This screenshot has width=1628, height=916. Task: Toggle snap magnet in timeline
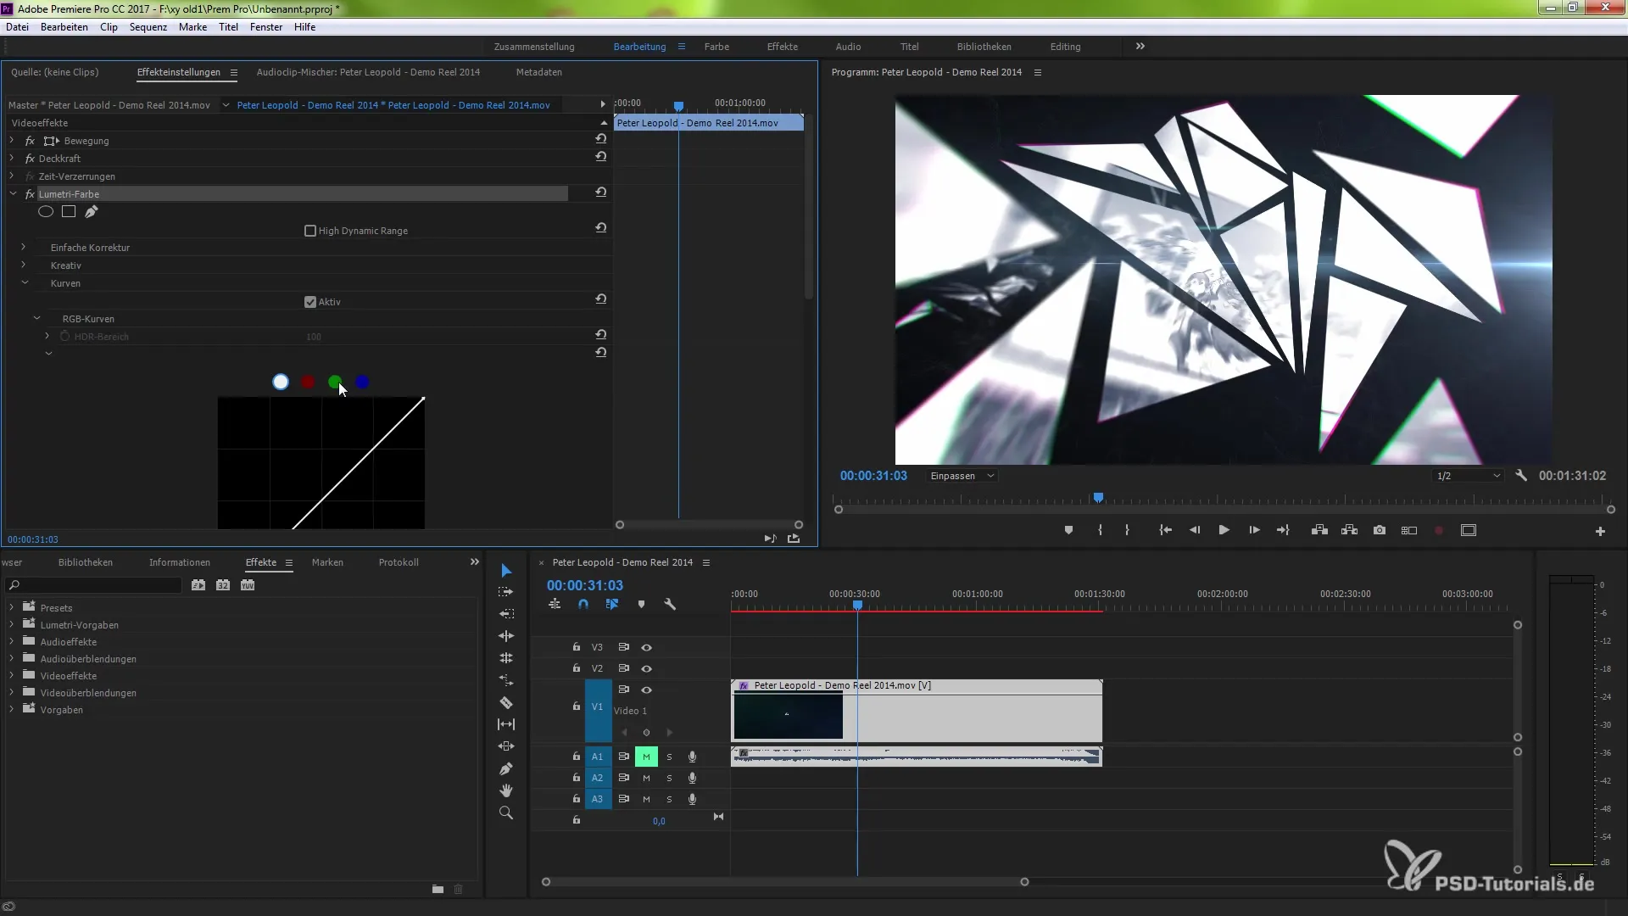[583, 605]
